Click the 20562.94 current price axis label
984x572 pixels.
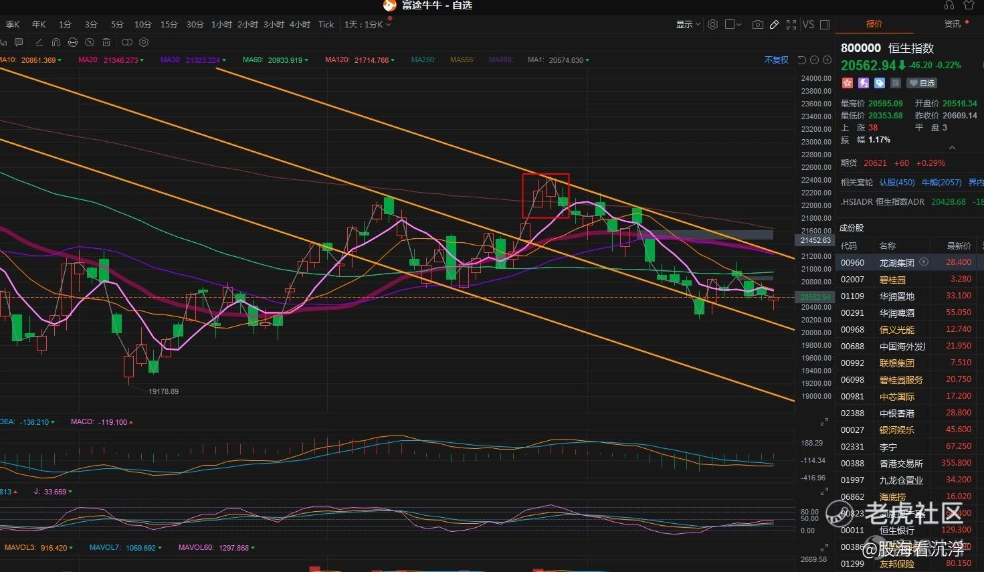click(814, 297)
